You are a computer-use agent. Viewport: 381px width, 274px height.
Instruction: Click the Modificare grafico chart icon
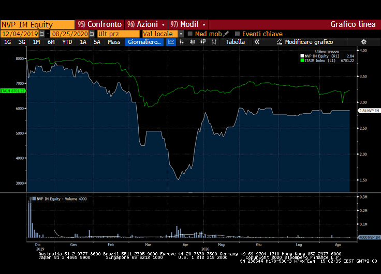click(x=280, y=42)
